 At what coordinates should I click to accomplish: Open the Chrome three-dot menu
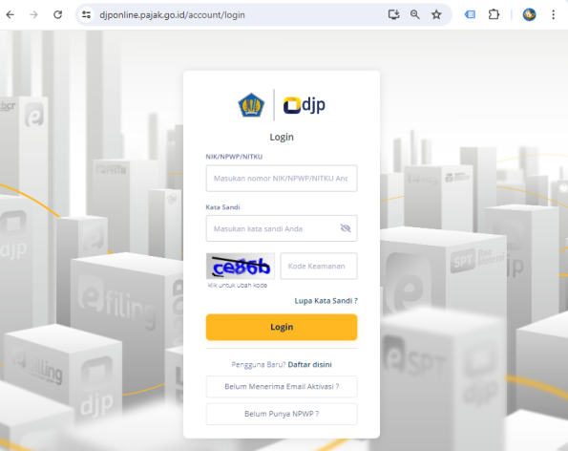click(x=553, y=15)
